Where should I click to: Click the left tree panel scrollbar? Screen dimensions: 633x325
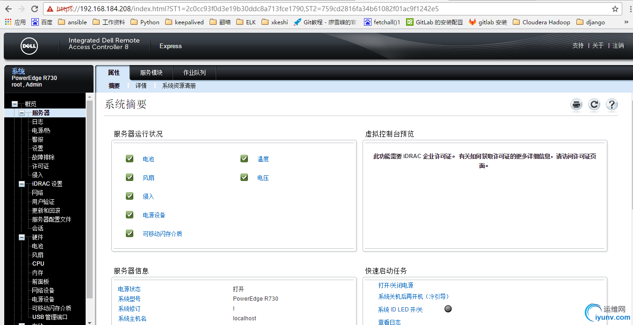tap(90, 199)
